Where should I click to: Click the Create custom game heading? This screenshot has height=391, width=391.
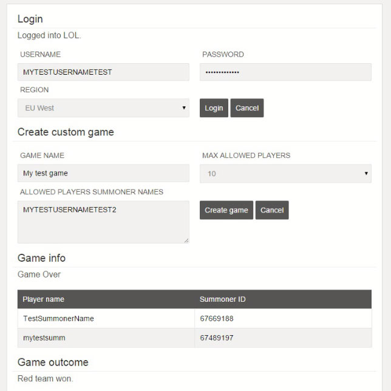[x=66, y=132]
